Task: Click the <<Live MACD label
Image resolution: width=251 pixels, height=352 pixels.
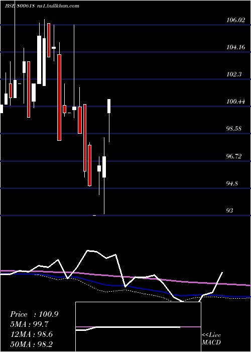Action: point(211,339)
